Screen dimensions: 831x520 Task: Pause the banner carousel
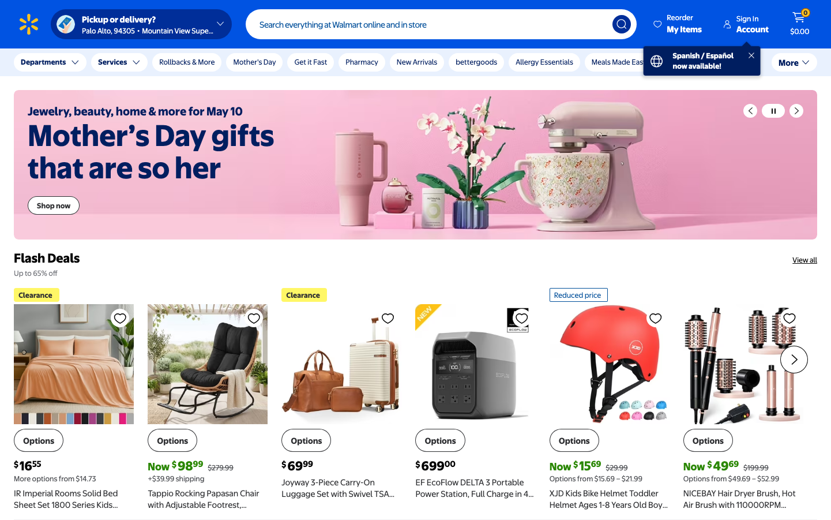pyautogui.click(x=773, y=111)
